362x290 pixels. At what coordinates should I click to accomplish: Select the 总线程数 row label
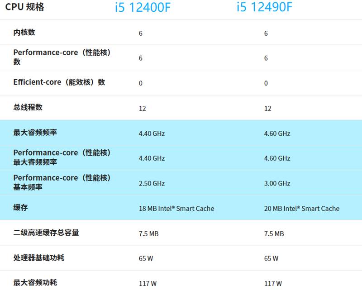28,108
